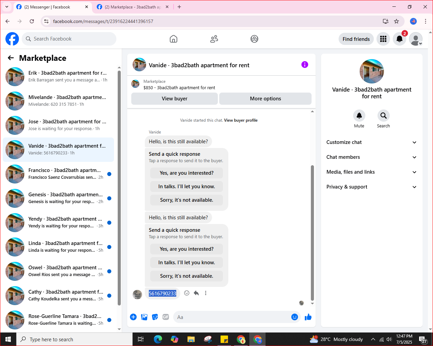Open the install app icon in address bar

tap(386, 21)
